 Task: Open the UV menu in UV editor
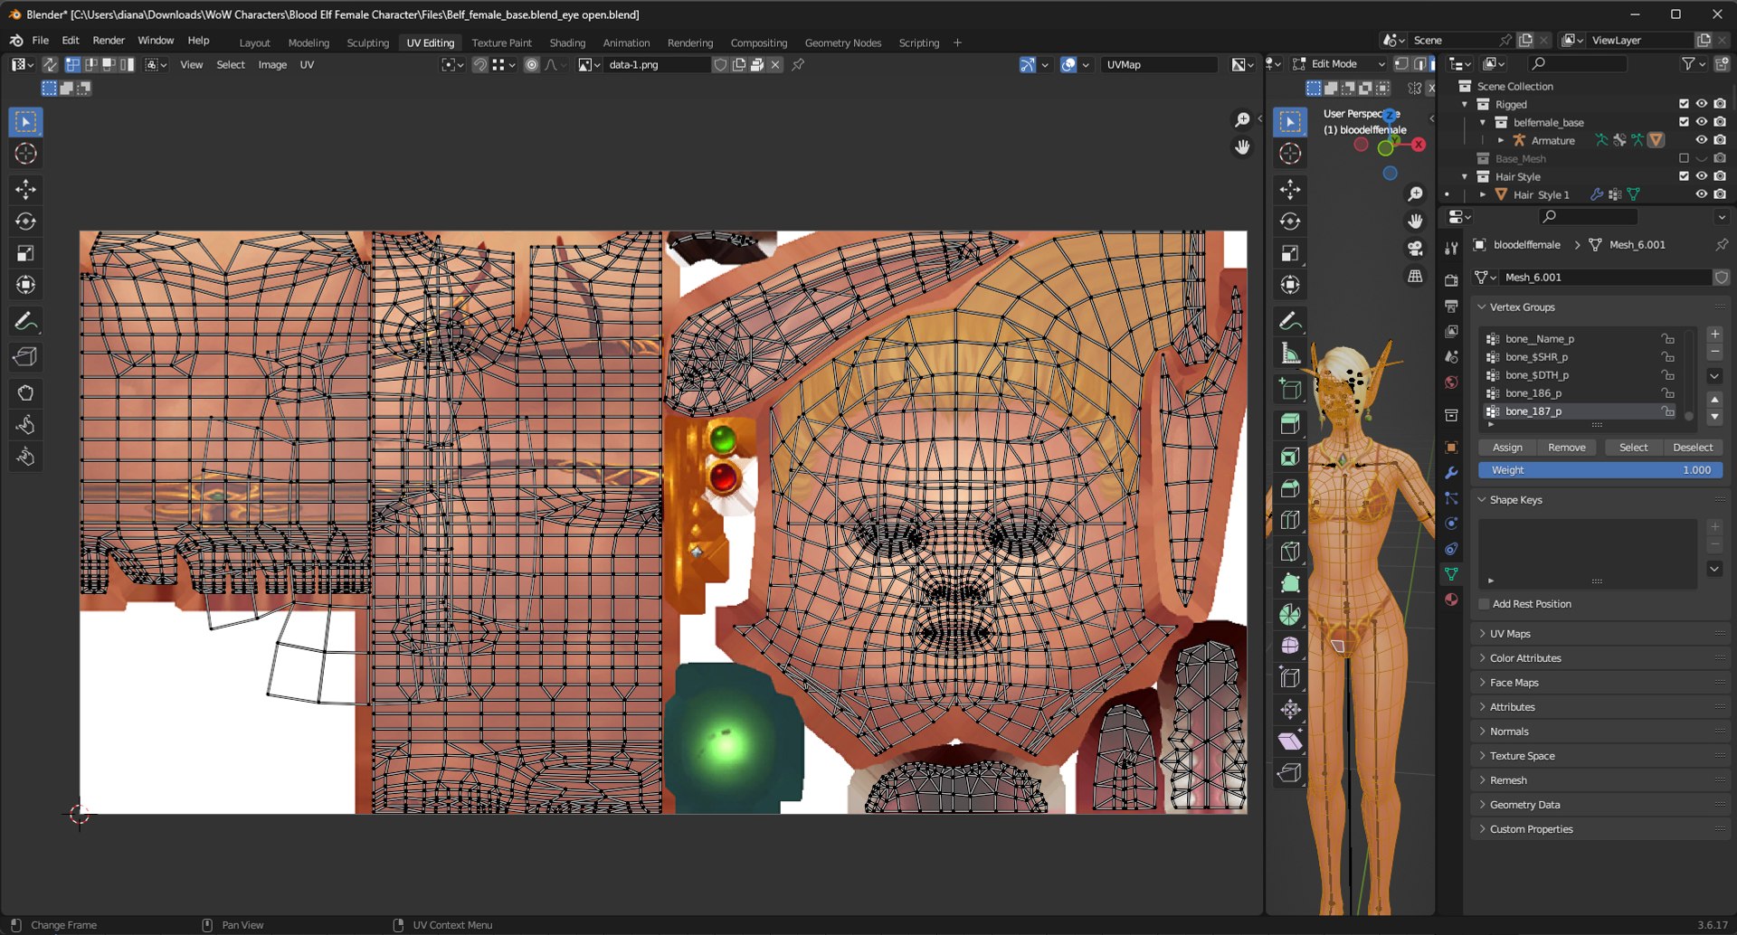(307, 65)
